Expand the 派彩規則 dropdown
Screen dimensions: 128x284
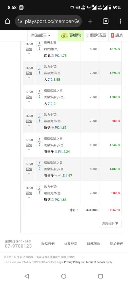(110, 224)
